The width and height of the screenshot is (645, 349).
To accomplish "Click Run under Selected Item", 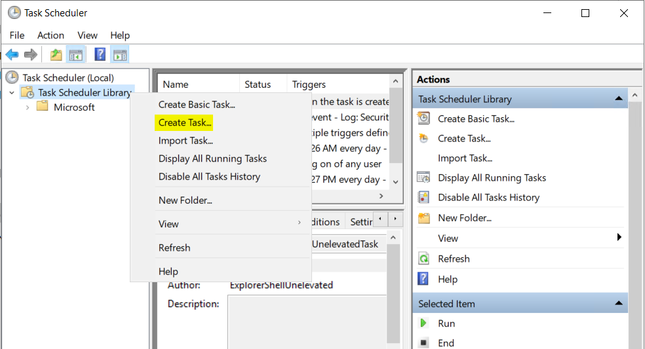I will click(446, 323).
